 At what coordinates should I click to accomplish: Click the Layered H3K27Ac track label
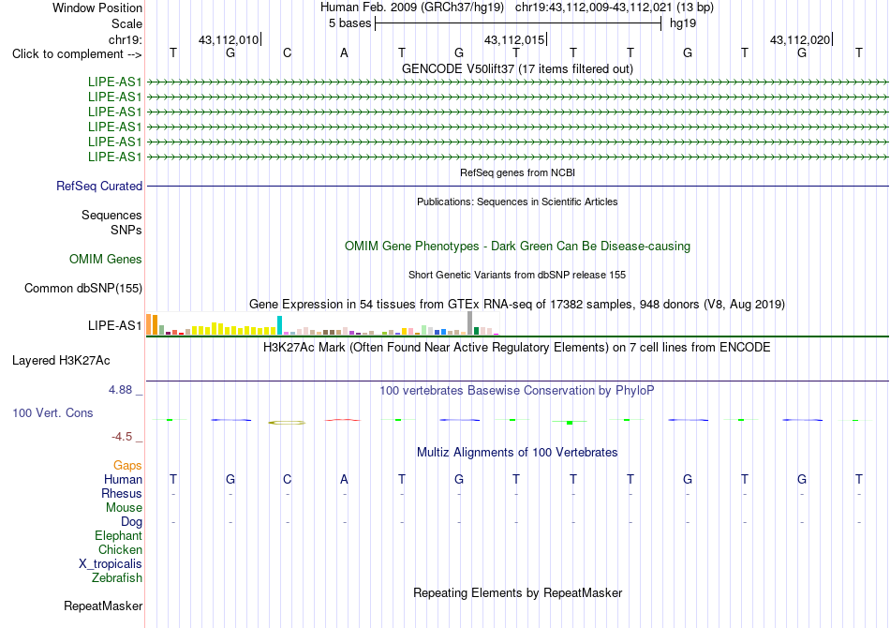coord(61,361)
